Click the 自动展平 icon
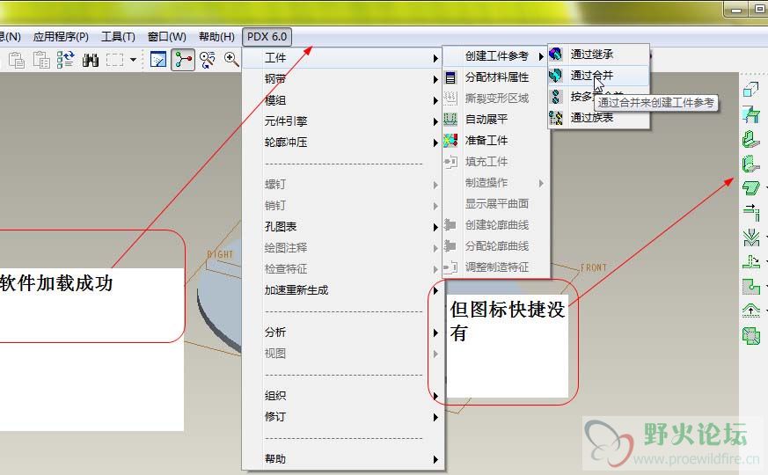Viewport: 768px width, 475px height. [450, 119]
